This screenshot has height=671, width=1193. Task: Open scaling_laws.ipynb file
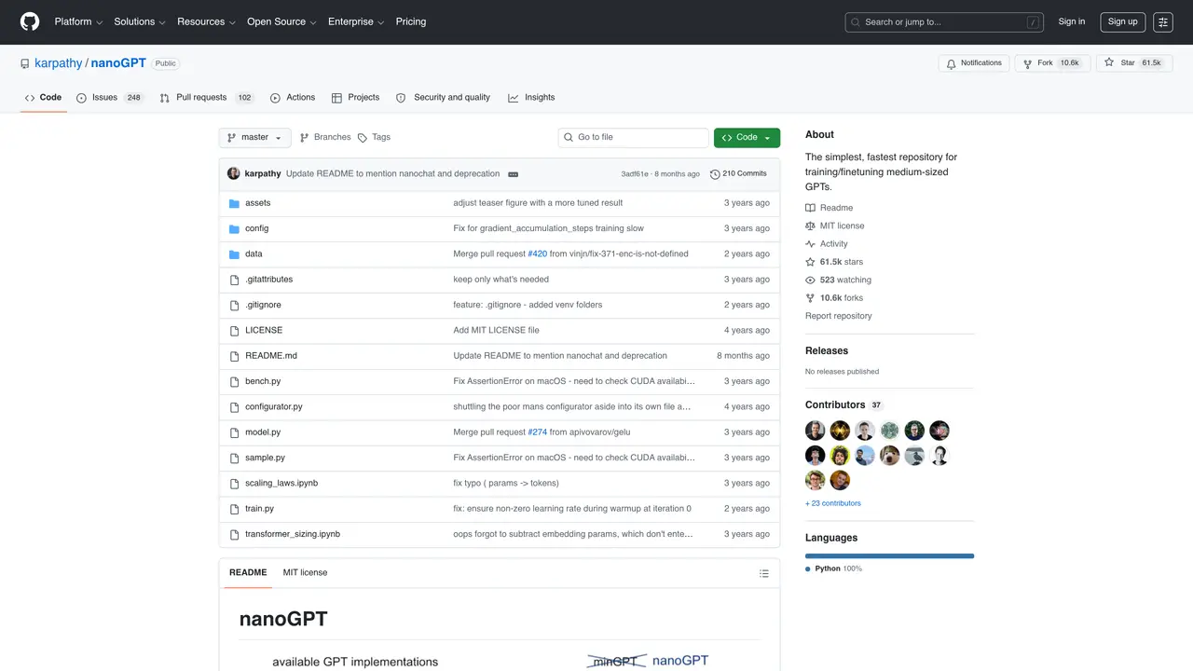(281, 484)
